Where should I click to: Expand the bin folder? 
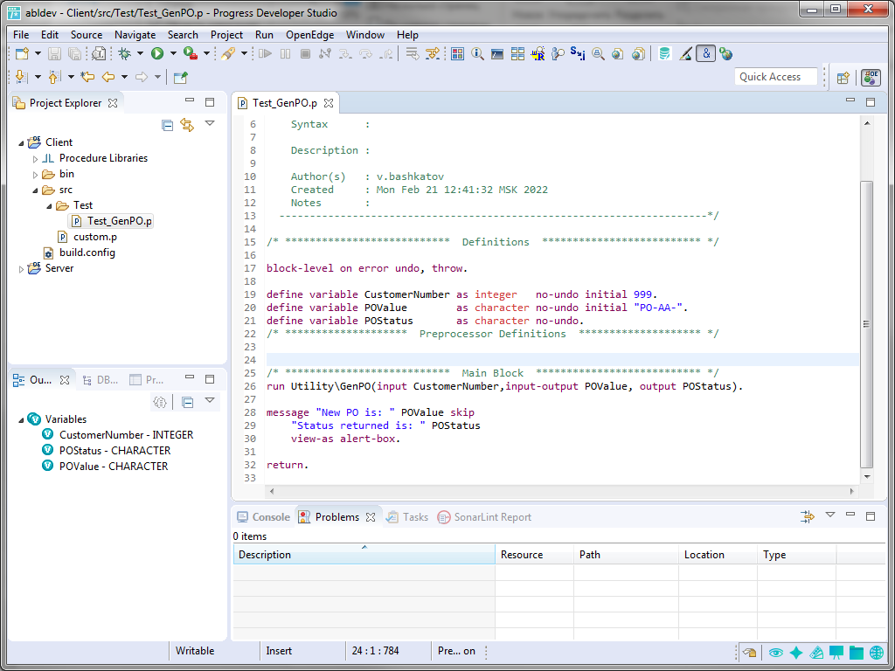pos(35,175)
